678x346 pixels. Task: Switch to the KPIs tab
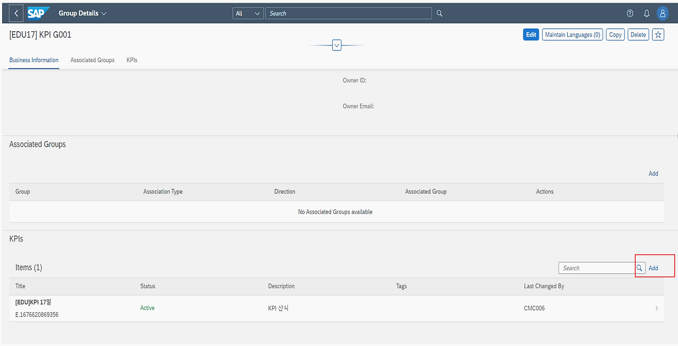point(131,60)
